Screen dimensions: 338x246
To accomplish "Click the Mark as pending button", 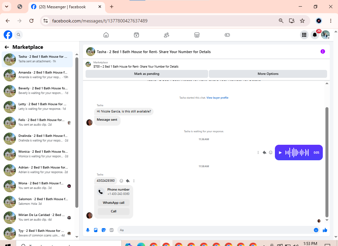I will click(147, 74).
